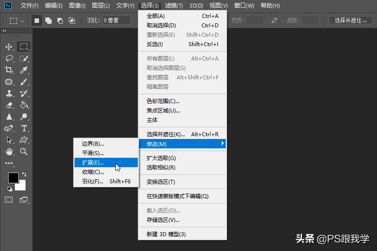Select the Brush tool

(23, 82)
